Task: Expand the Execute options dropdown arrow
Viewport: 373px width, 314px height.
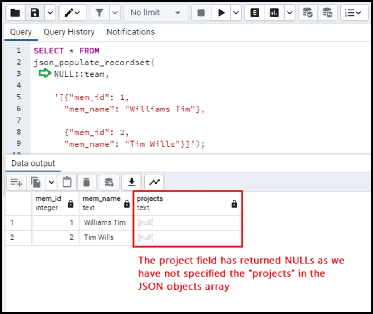Action: point(236,13)
